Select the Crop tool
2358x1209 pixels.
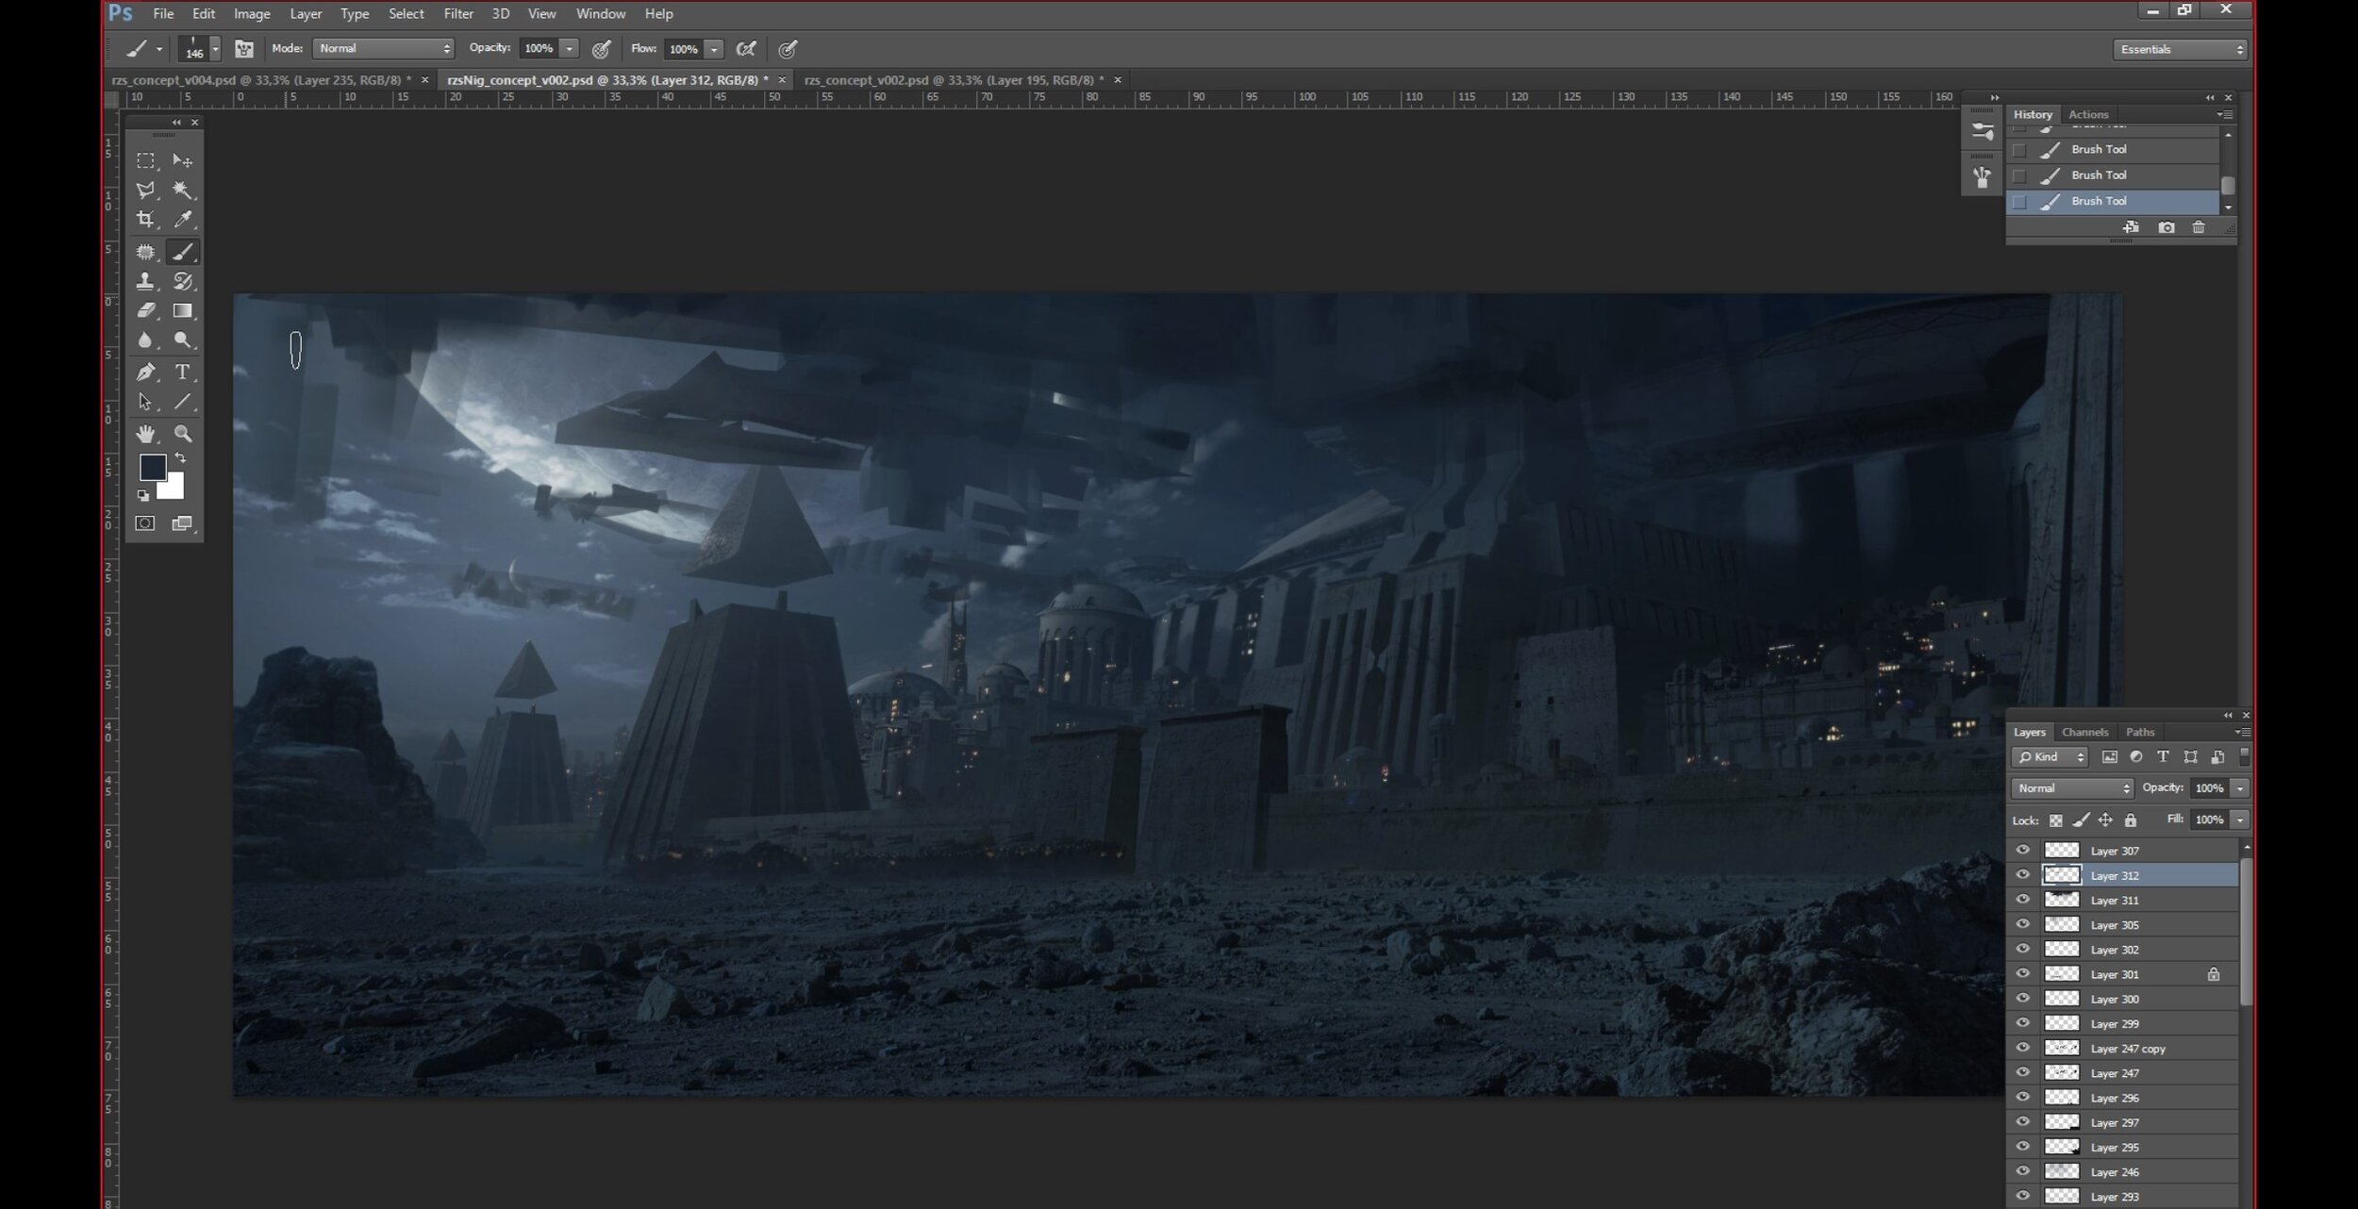pos(145,219)
